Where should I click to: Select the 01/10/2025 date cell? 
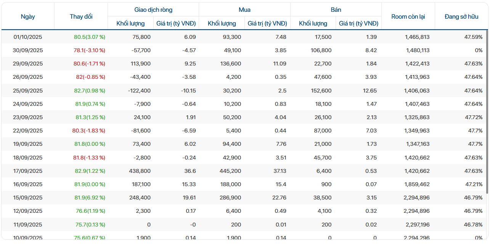28,37
